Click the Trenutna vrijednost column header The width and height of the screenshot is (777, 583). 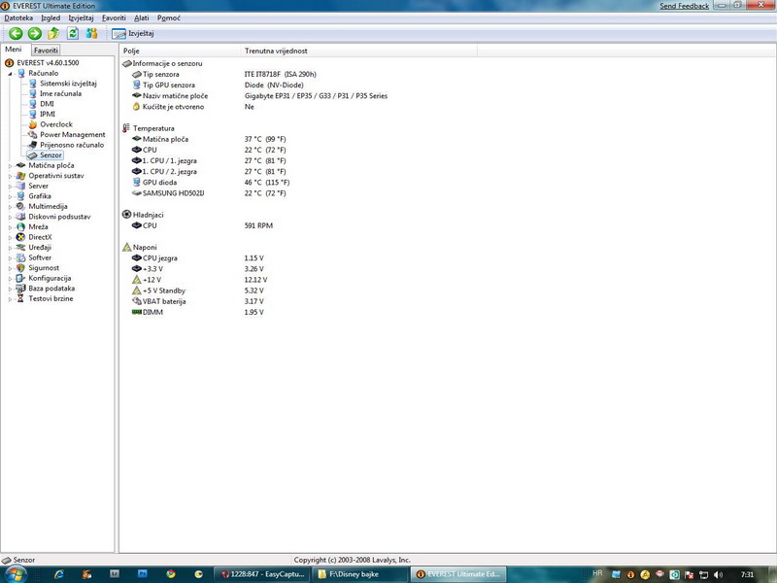point(276,50)
